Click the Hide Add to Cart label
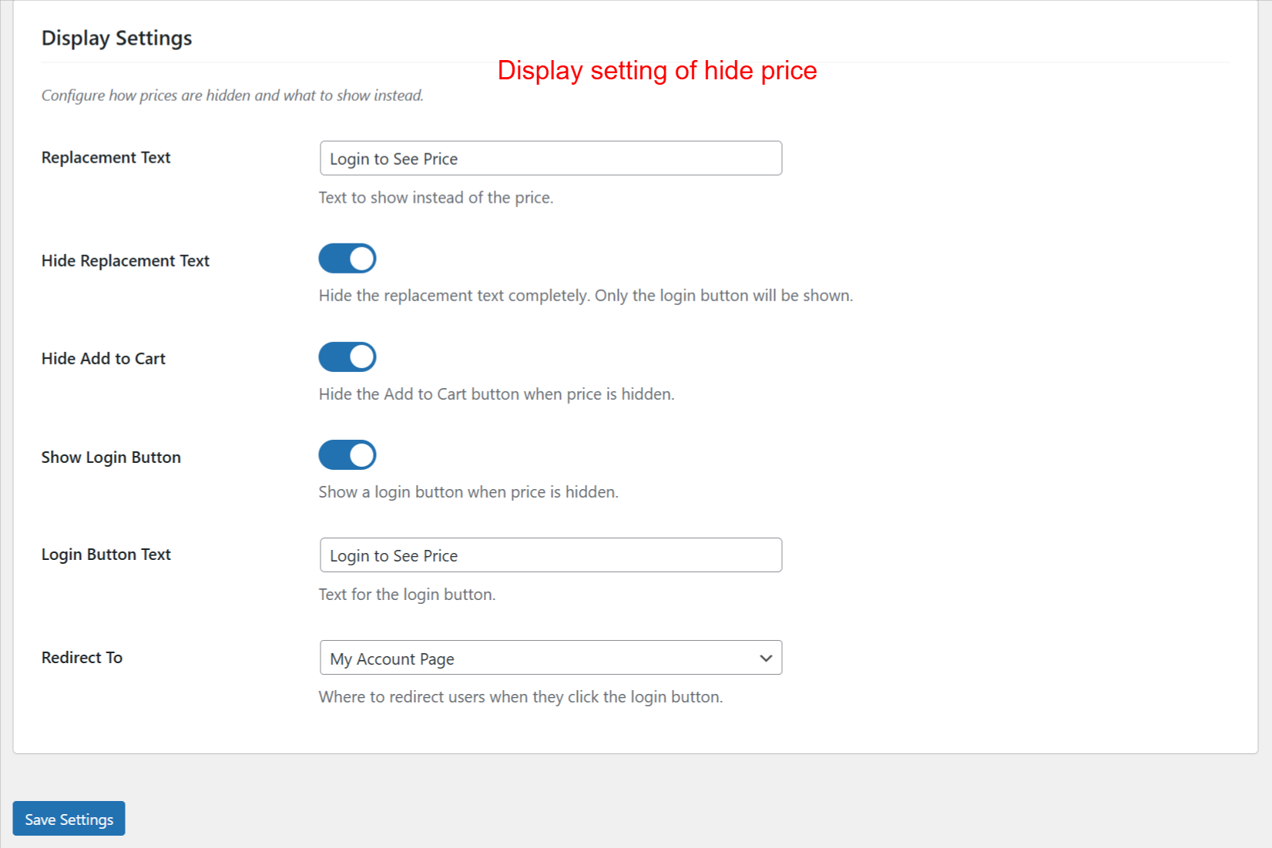Screen dimensions: 1272x848 (102, 358)
